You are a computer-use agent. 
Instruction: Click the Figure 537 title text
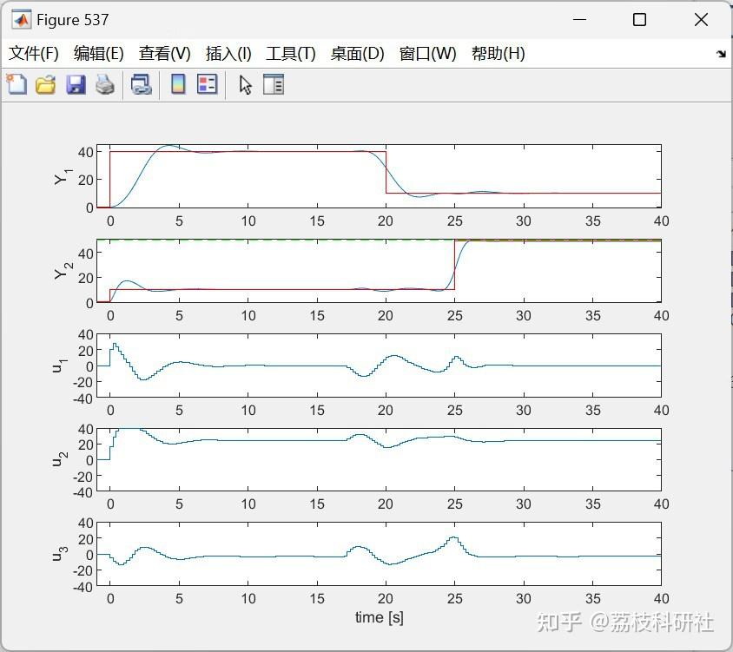pyautogui.click(x=72, y=20)
